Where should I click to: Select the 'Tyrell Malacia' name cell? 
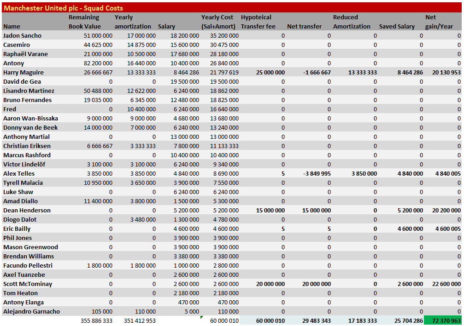coord(23,183)
